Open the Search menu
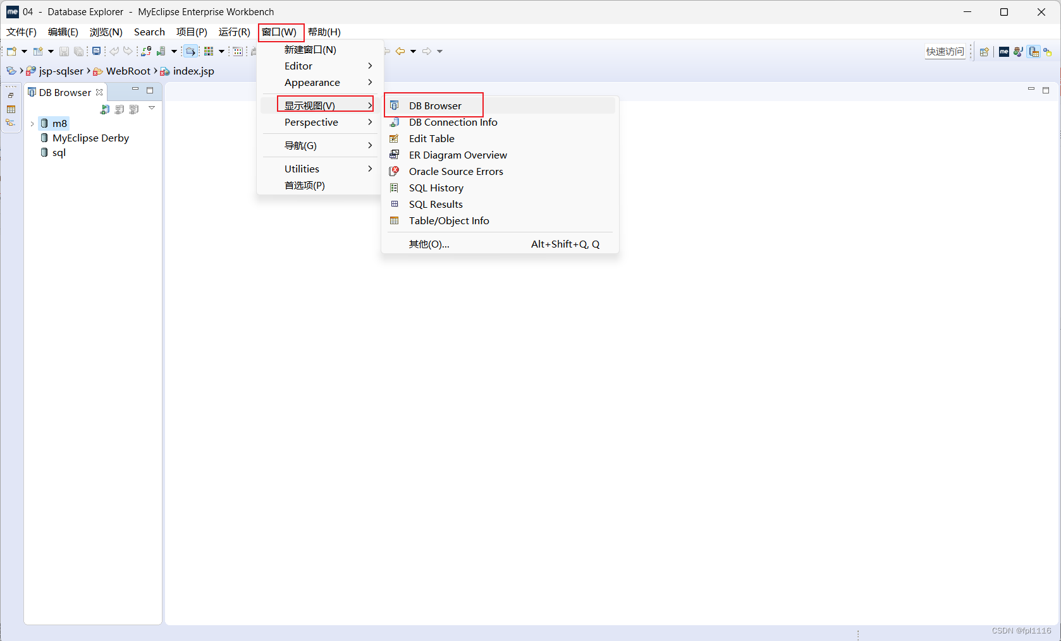 (x=149, y=32)
